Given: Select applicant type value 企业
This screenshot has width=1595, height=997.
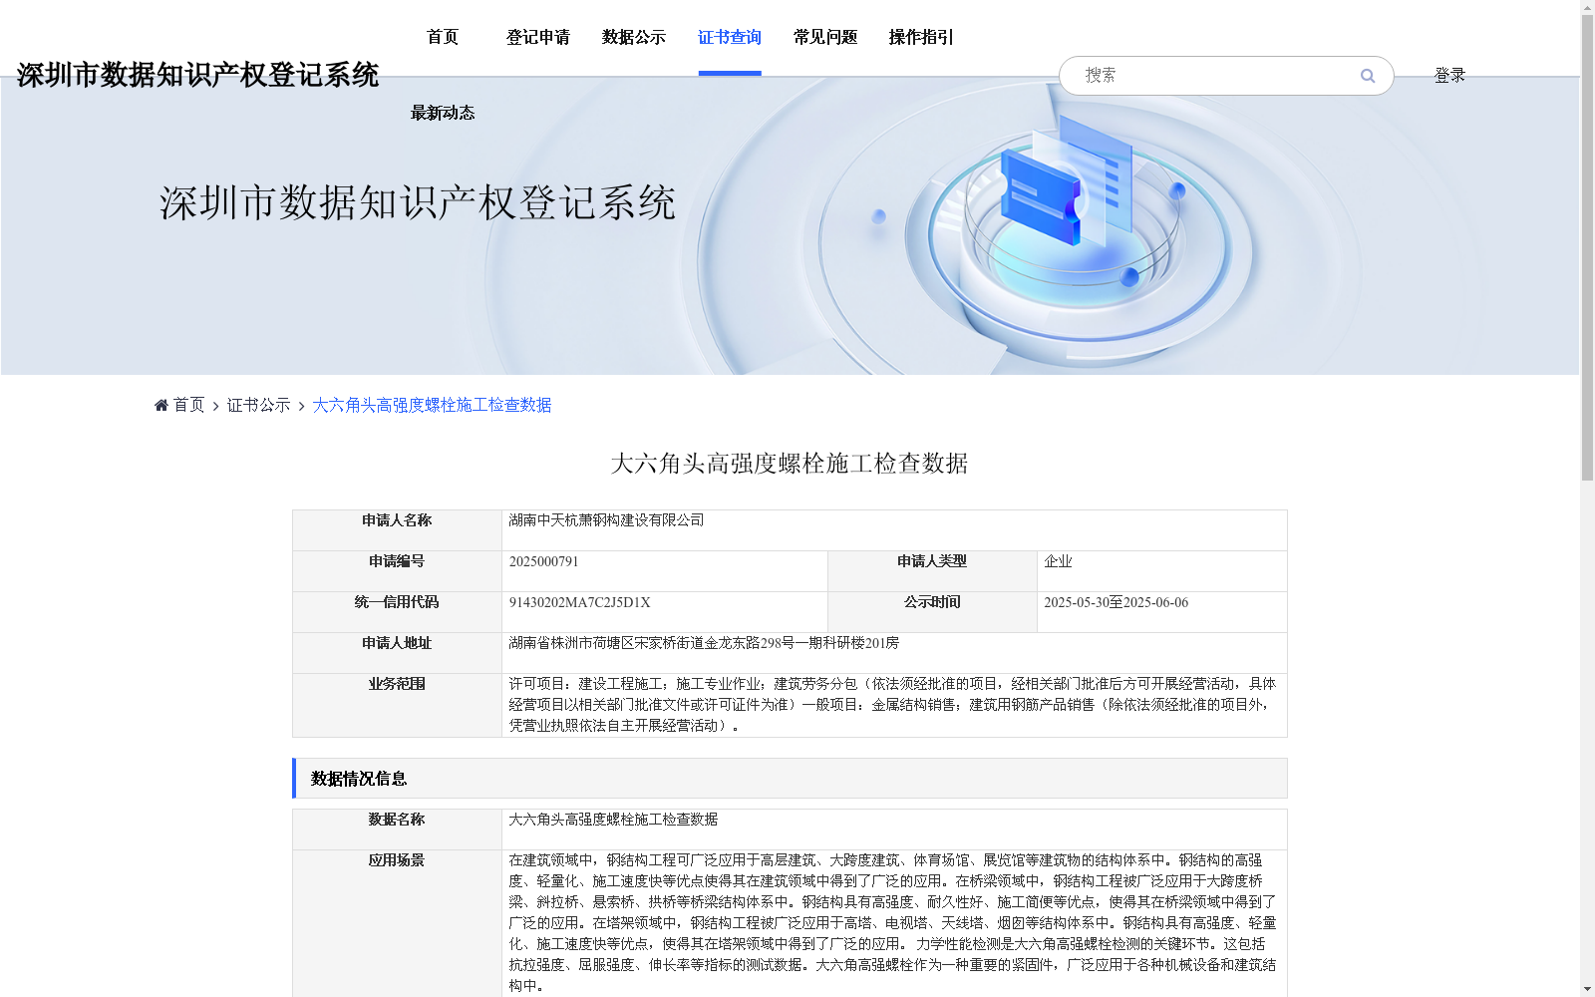Looking at the screenshot, I should coord(1058,561).
